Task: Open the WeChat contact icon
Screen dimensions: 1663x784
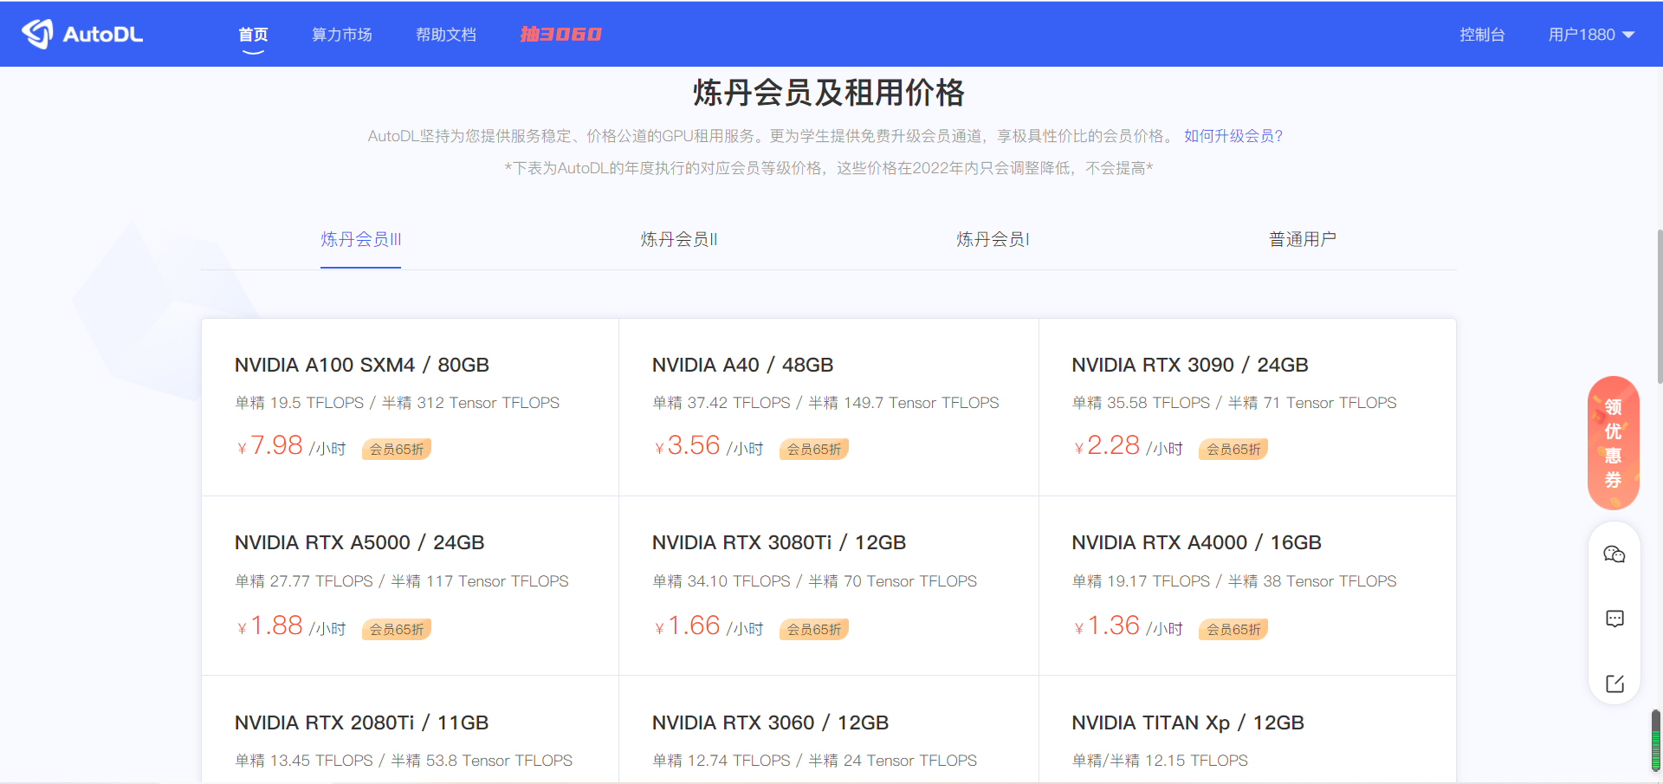Action: pyautogui.click(x=1614, y=554)
